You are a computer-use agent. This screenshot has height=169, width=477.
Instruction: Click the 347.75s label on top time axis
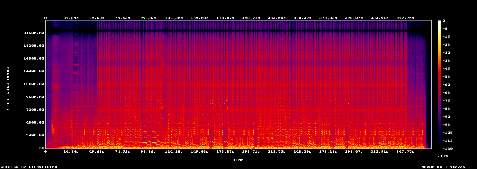click(x=405, y=18)
